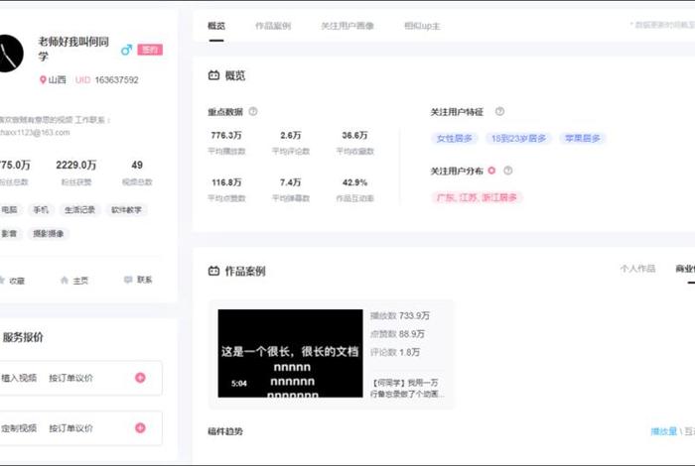The image size is (695, 466).
Task: Expand the 植入视频 pricing plus icon
Action: pyautogui.click(x=140, y=378)
